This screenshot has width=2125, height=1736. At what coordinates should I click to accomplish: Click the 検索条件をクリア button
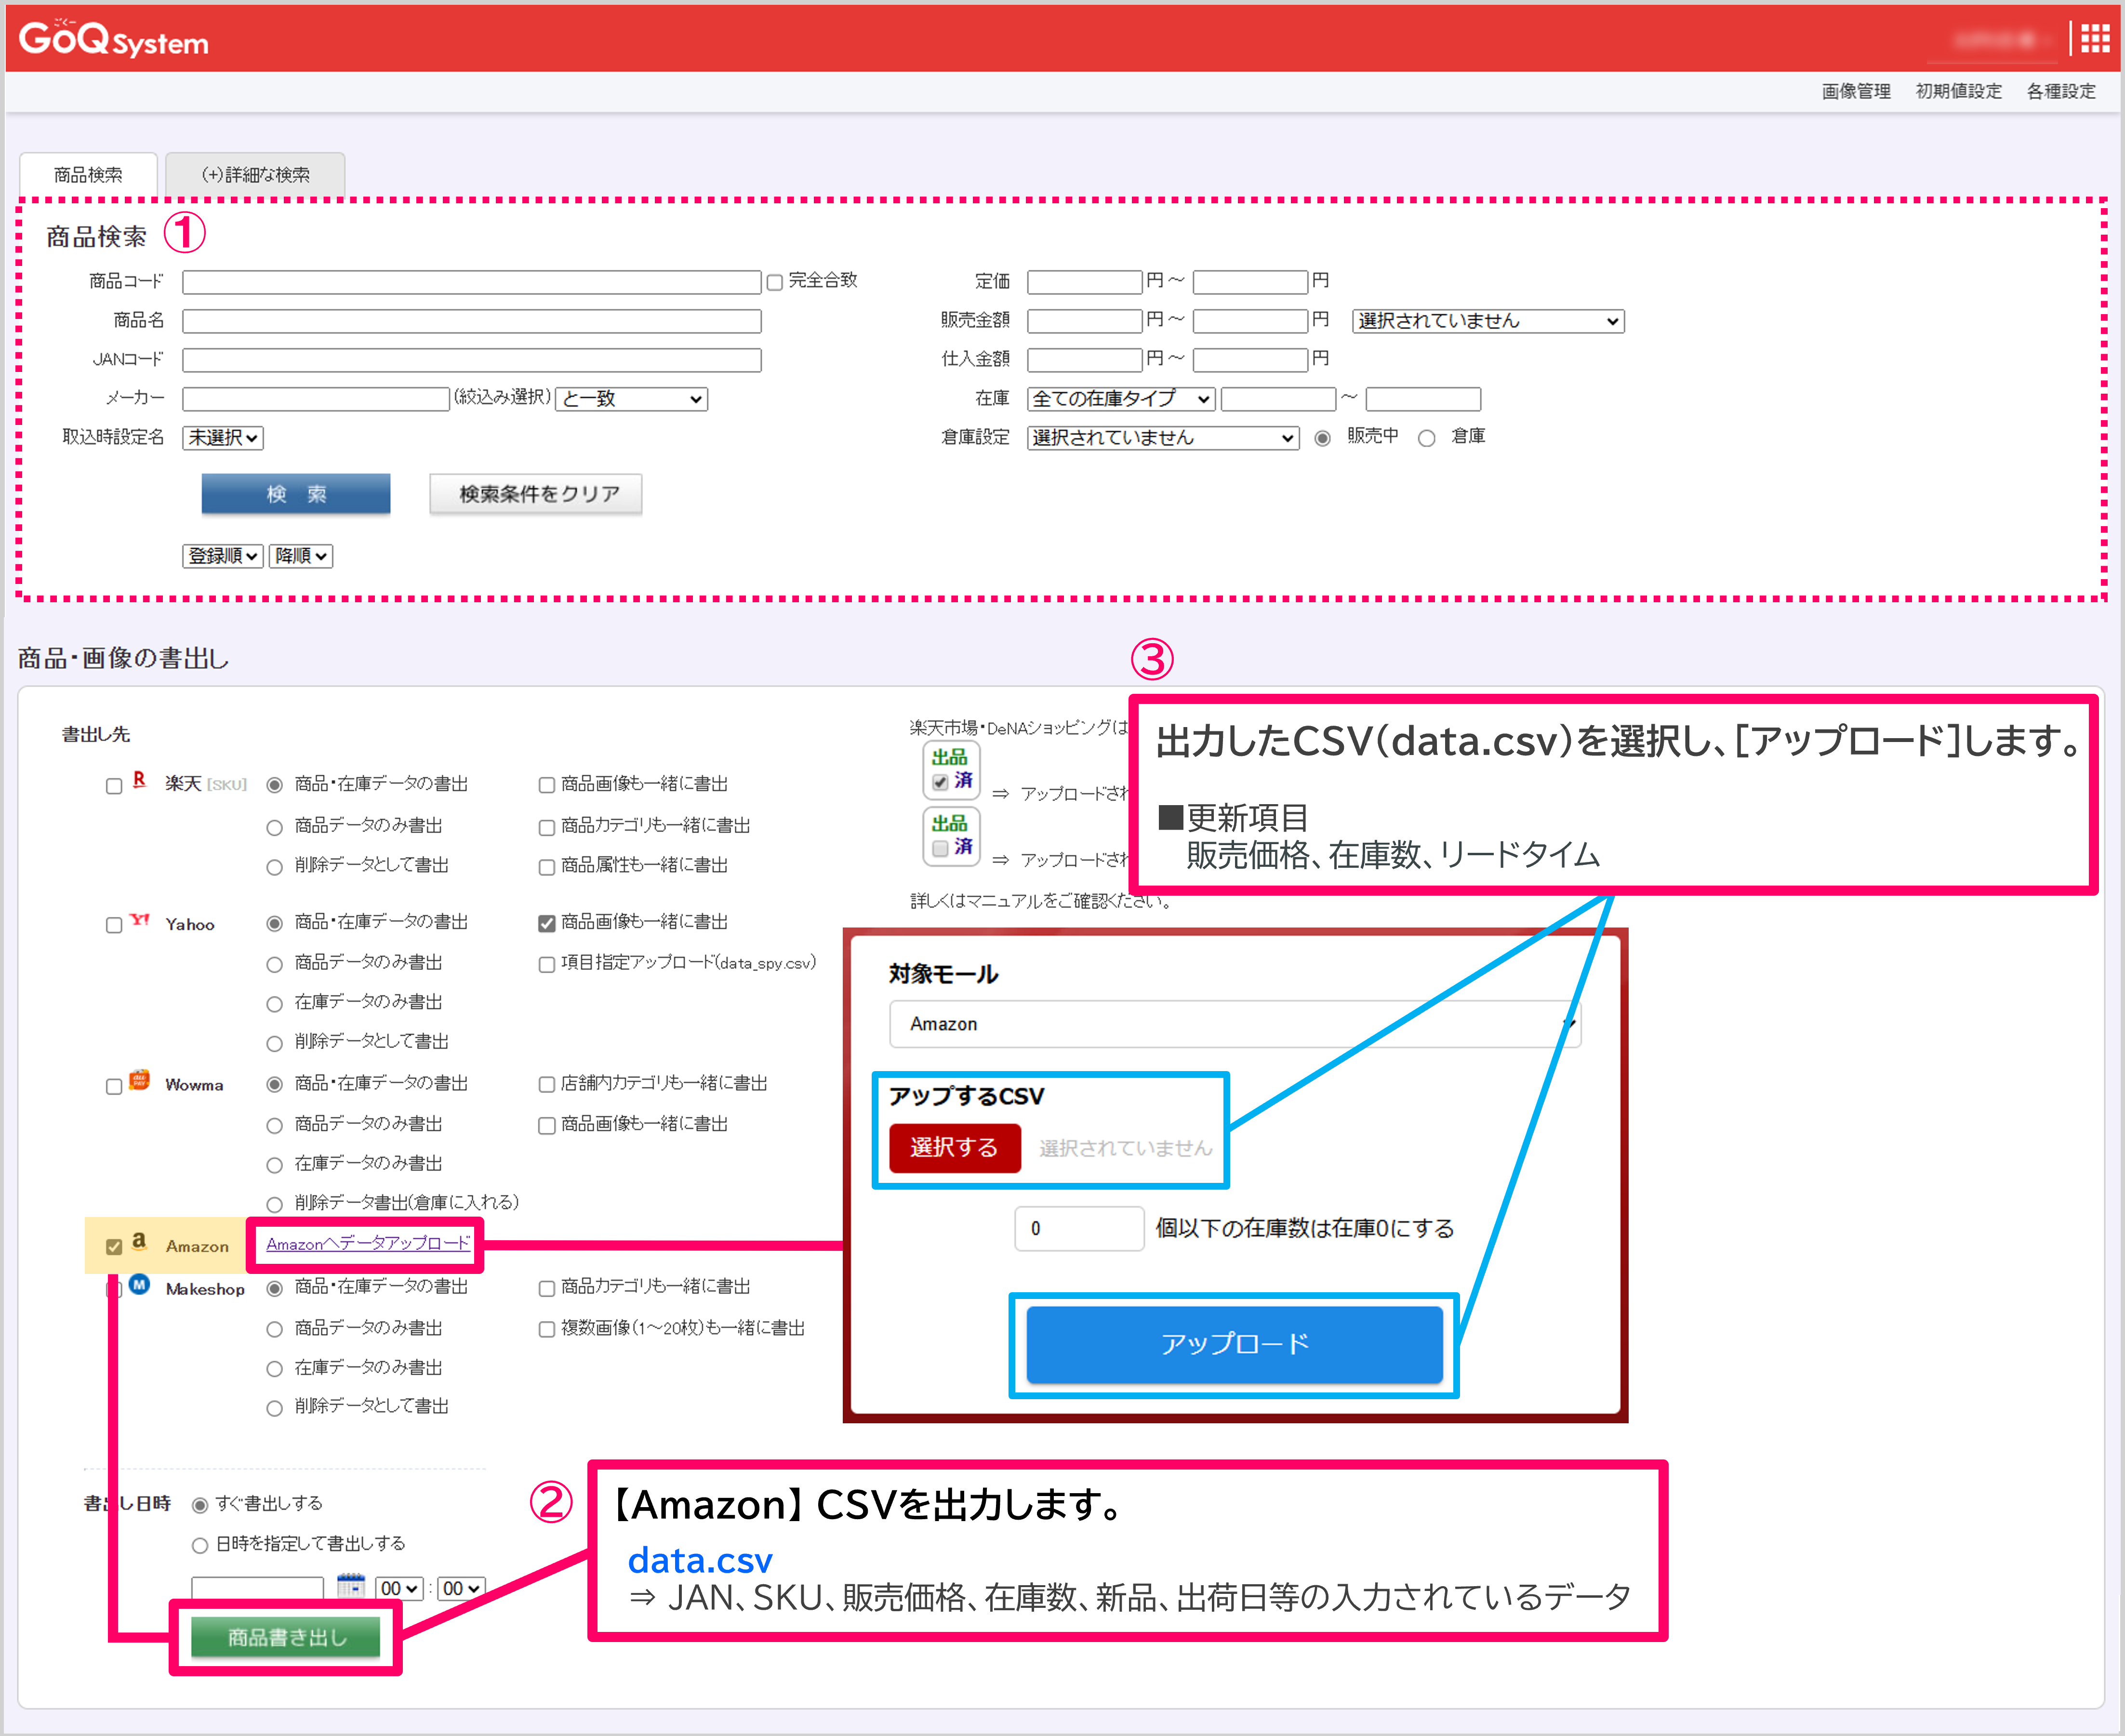pyautogui.click(x=536, y=494)
